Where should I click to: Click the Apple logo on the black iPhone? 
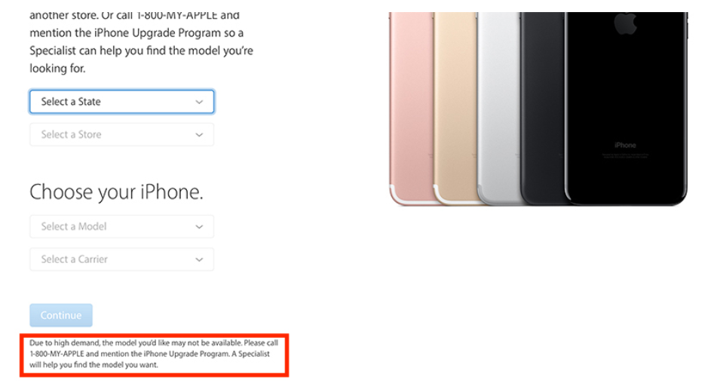point(626,23)
